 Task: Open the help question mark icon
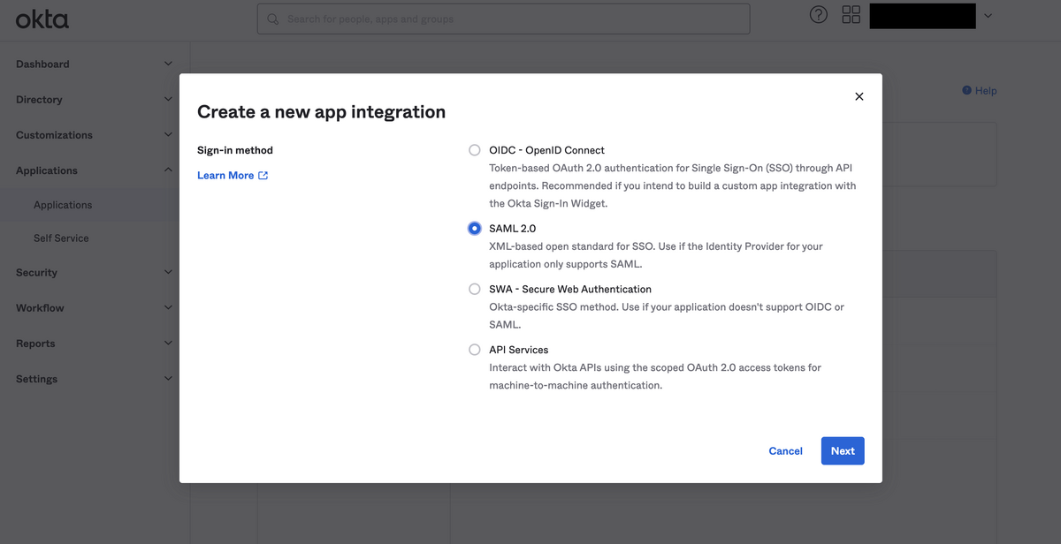819,15
